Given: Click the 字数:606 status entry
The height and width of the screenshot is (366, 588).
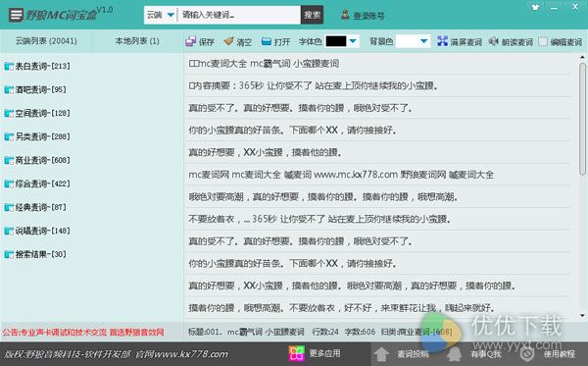Looking at the screenshot, I should [360, 332].
